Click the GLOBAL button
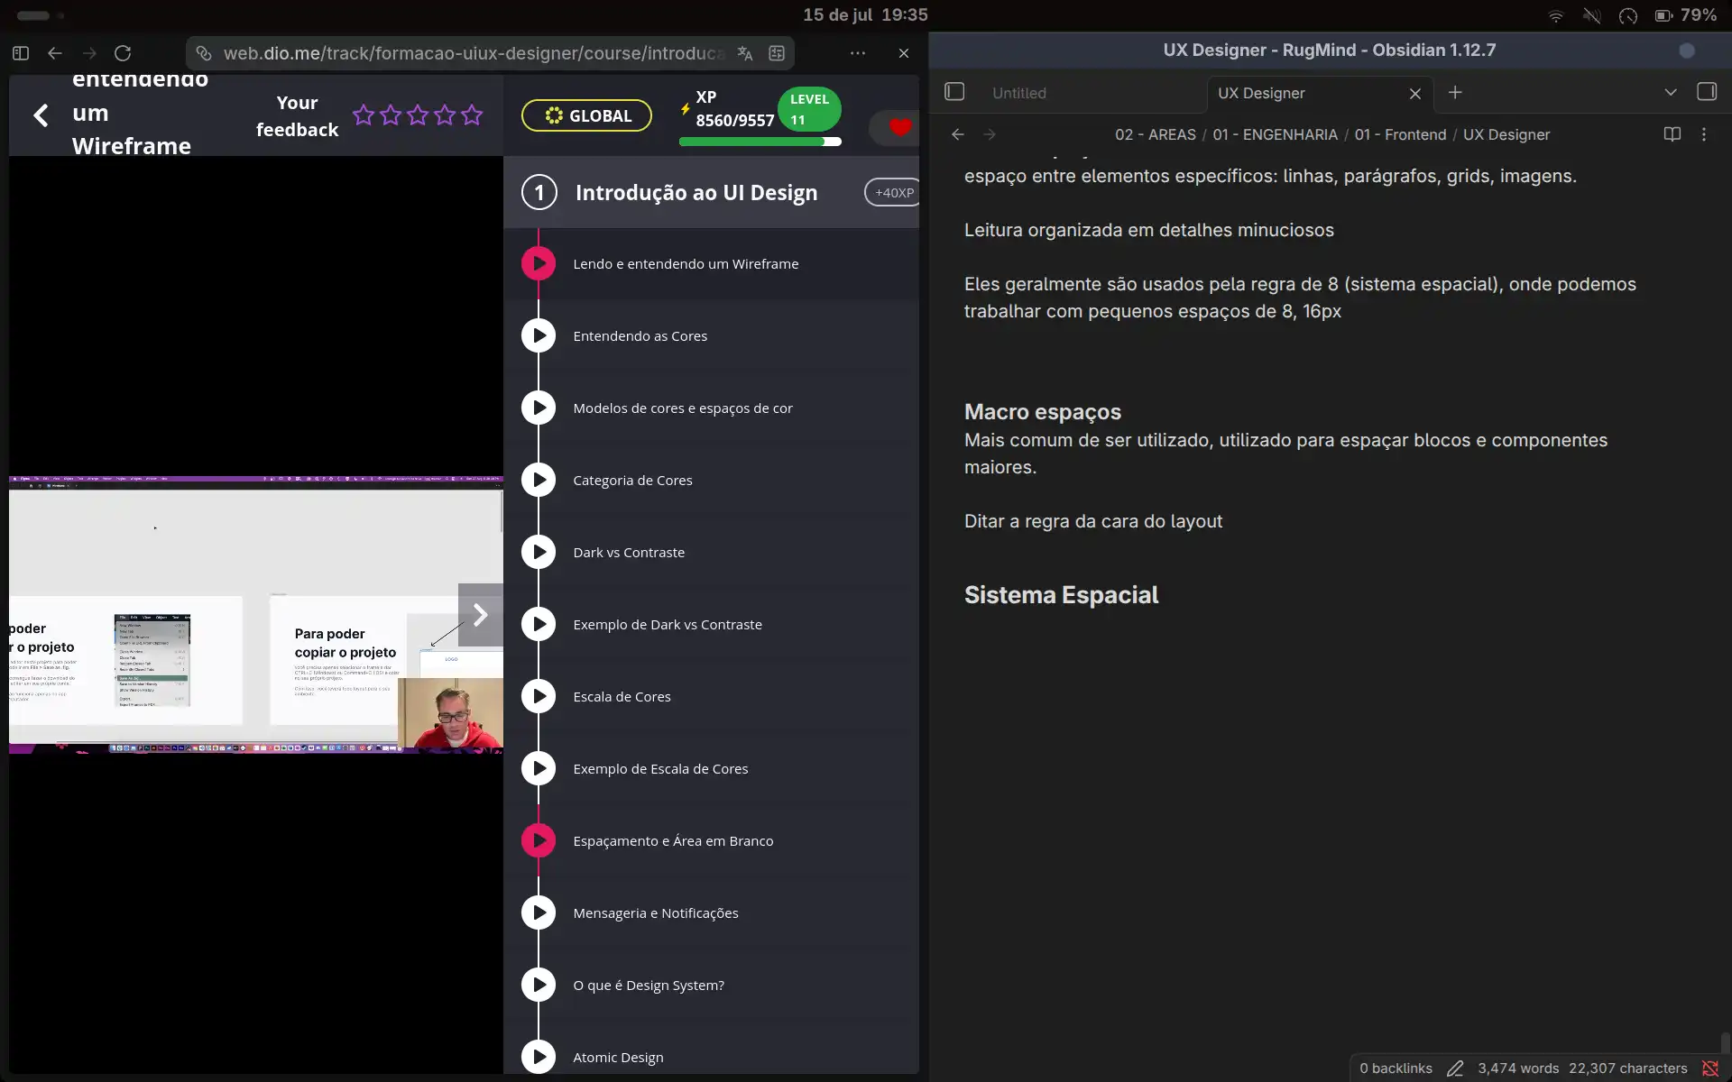This screenshot has width=1732, height=1082. pos(586,115)
